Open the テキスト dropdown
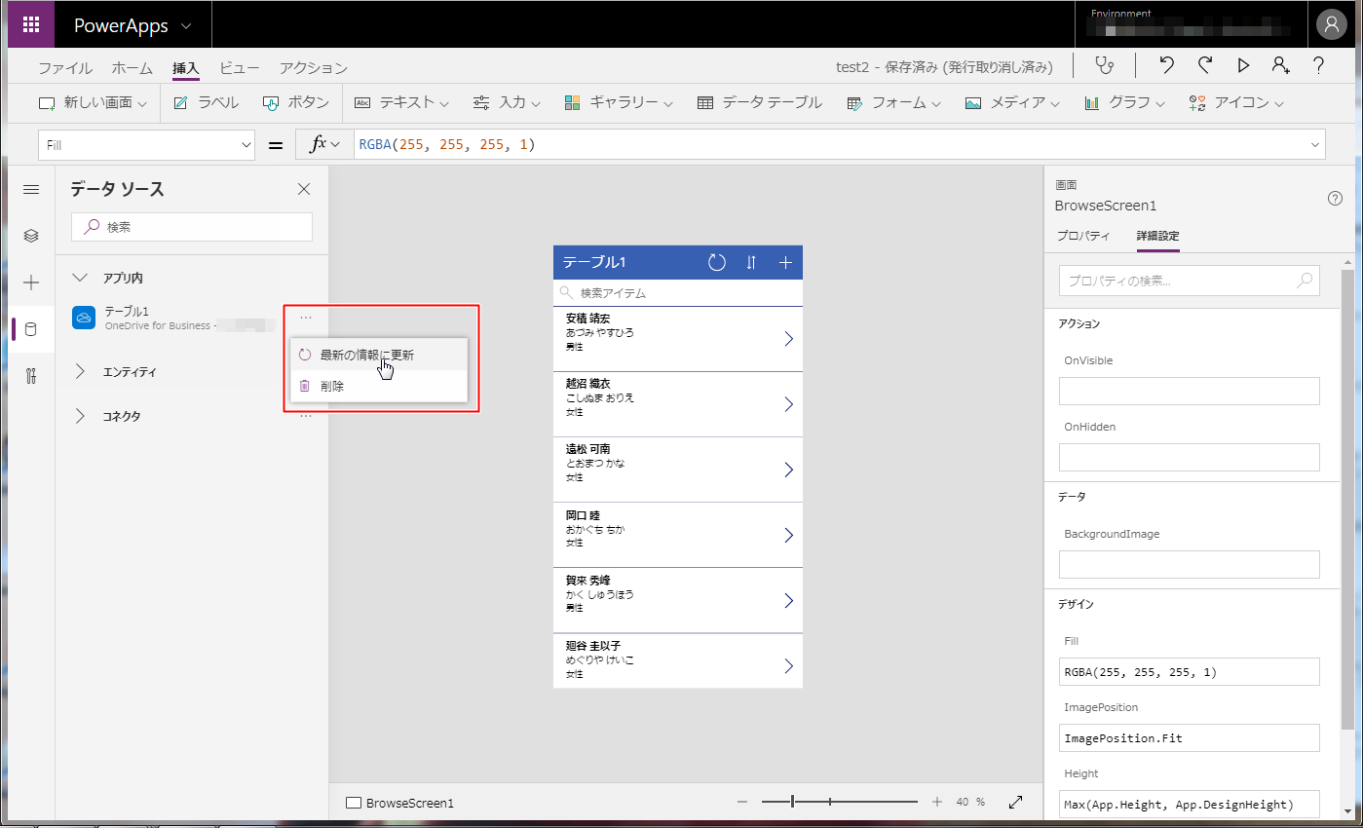 click(401, 102)
